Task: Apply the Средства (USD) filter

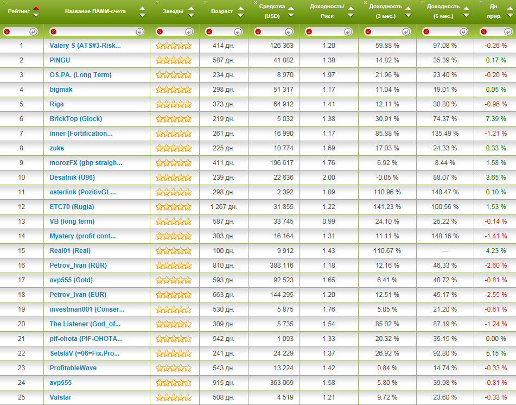Action: [289, 31]
